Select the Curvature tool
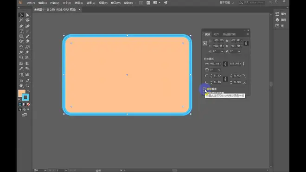306x172 pixels. [x=27, y=26]
